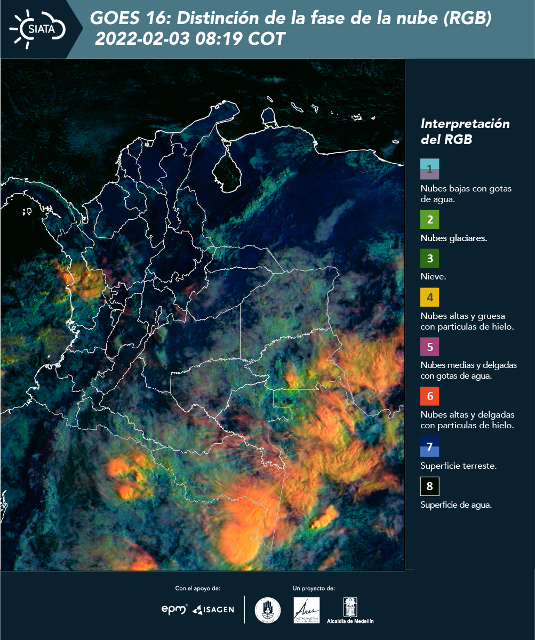The height and width of the screenshot is (640, 535).
Task: Click the Área Metropolitana logo
Action: [x=307, y=610]
